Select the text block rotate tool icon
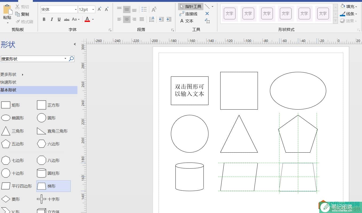 coord(207,21)
